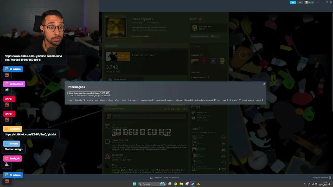This screenshot has height=187, width=333.
Task: Click the Steam announcements megaphone icon
Action: click(293, 2)
